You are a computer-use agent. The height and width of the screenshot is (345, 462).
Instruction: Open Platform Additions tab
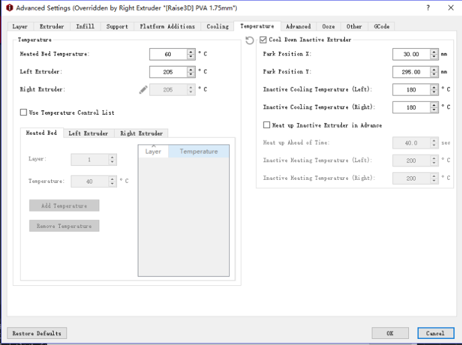[x=168, y=26]
